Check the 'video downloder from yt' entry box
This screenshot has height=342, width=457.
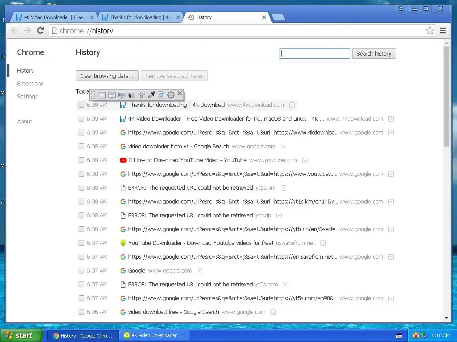click(81, 146)
